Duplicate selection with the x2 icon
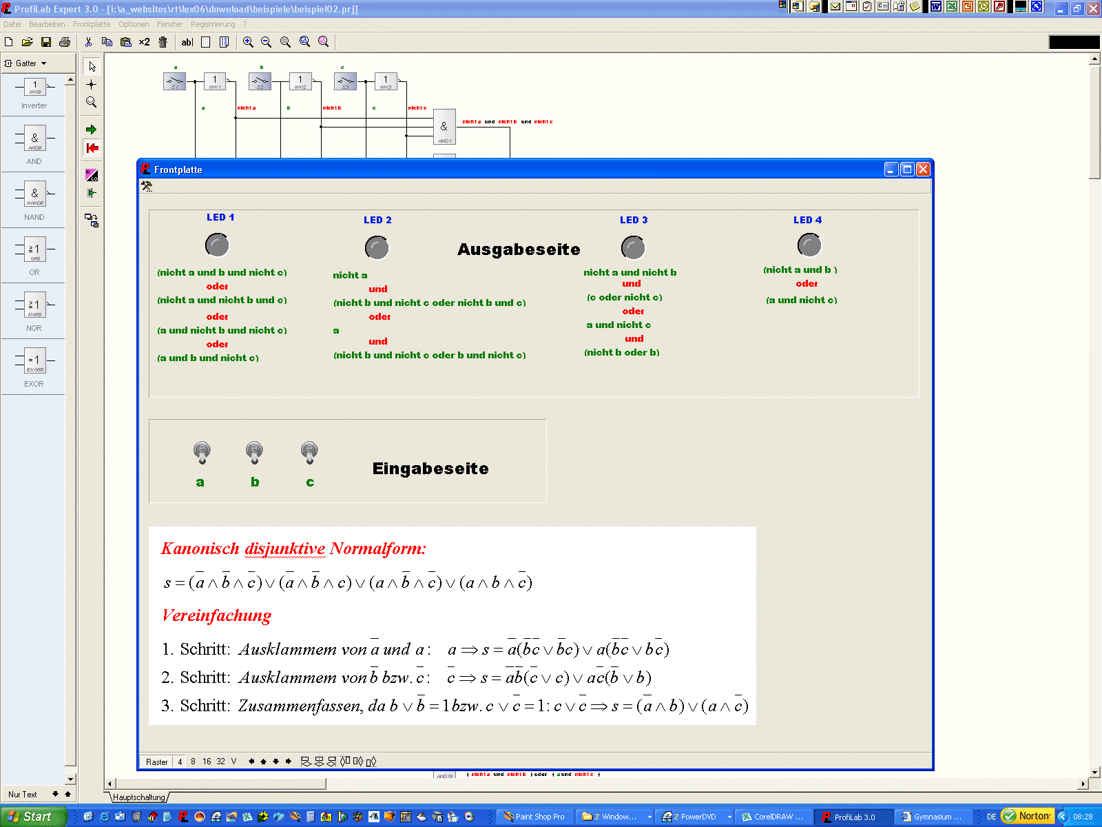Viewport: 1102px width, 827px height. pos(144,42)
